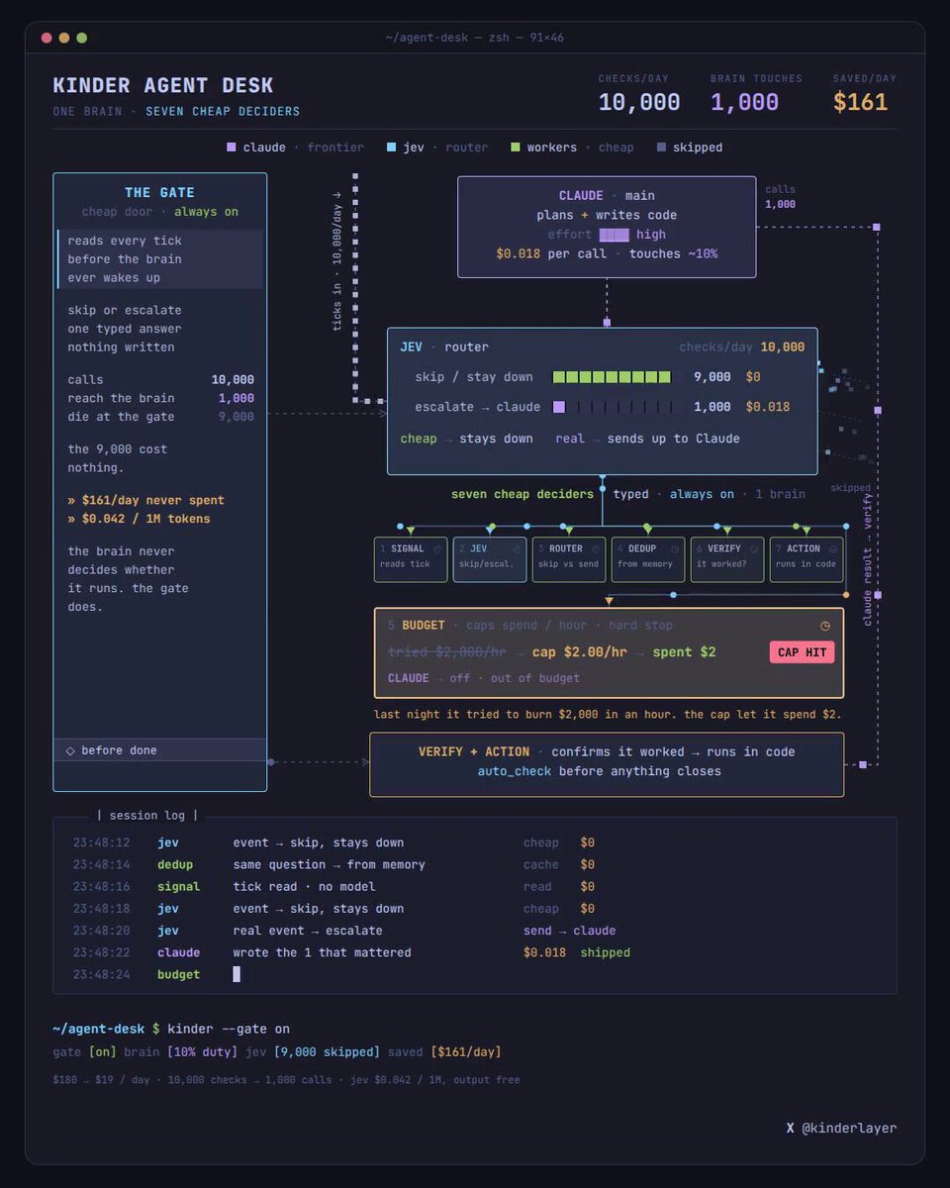This screenshot has width=950, height=1188.
Task: Click the clock icon in the SIGNAL box
Action: pyautogui.click(x=436, y=548)
